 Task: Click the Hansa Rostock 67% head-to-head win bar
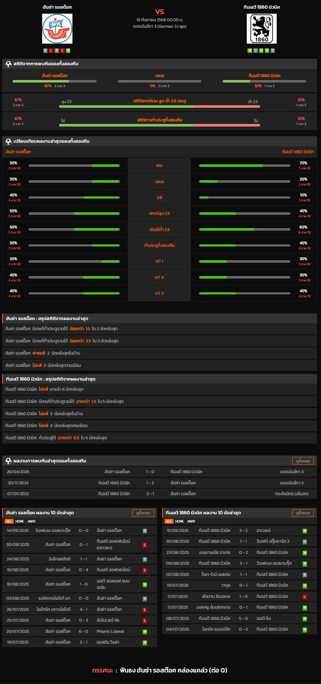(54, 81)
